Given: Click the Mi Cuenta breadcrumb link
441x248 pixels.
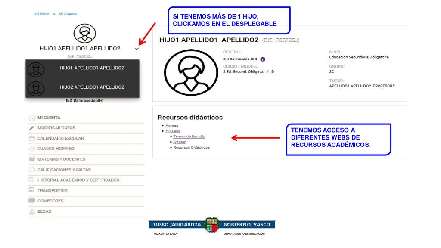Looking at the screenshot, I should (68, 14).
